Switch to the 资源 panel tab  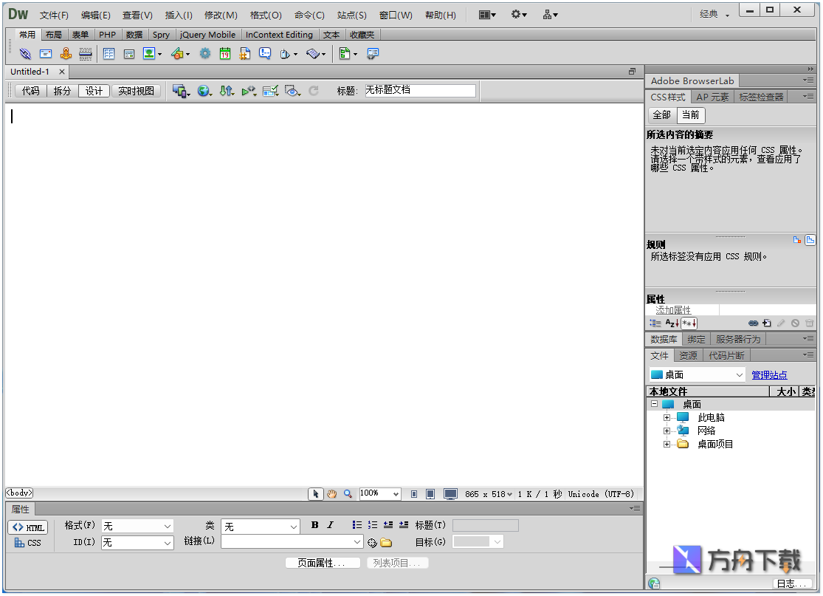click(688, 355)
